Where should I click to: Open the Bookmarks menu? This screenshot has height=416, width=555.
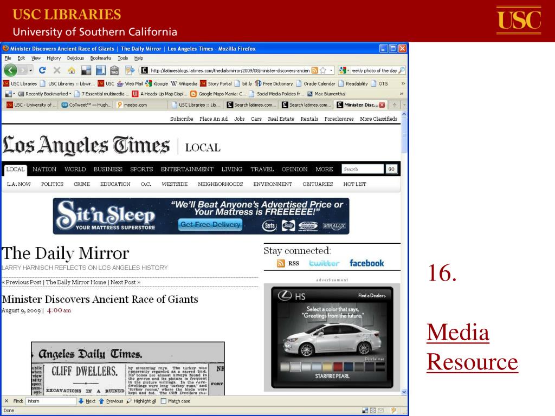click(x=100, y=58)
